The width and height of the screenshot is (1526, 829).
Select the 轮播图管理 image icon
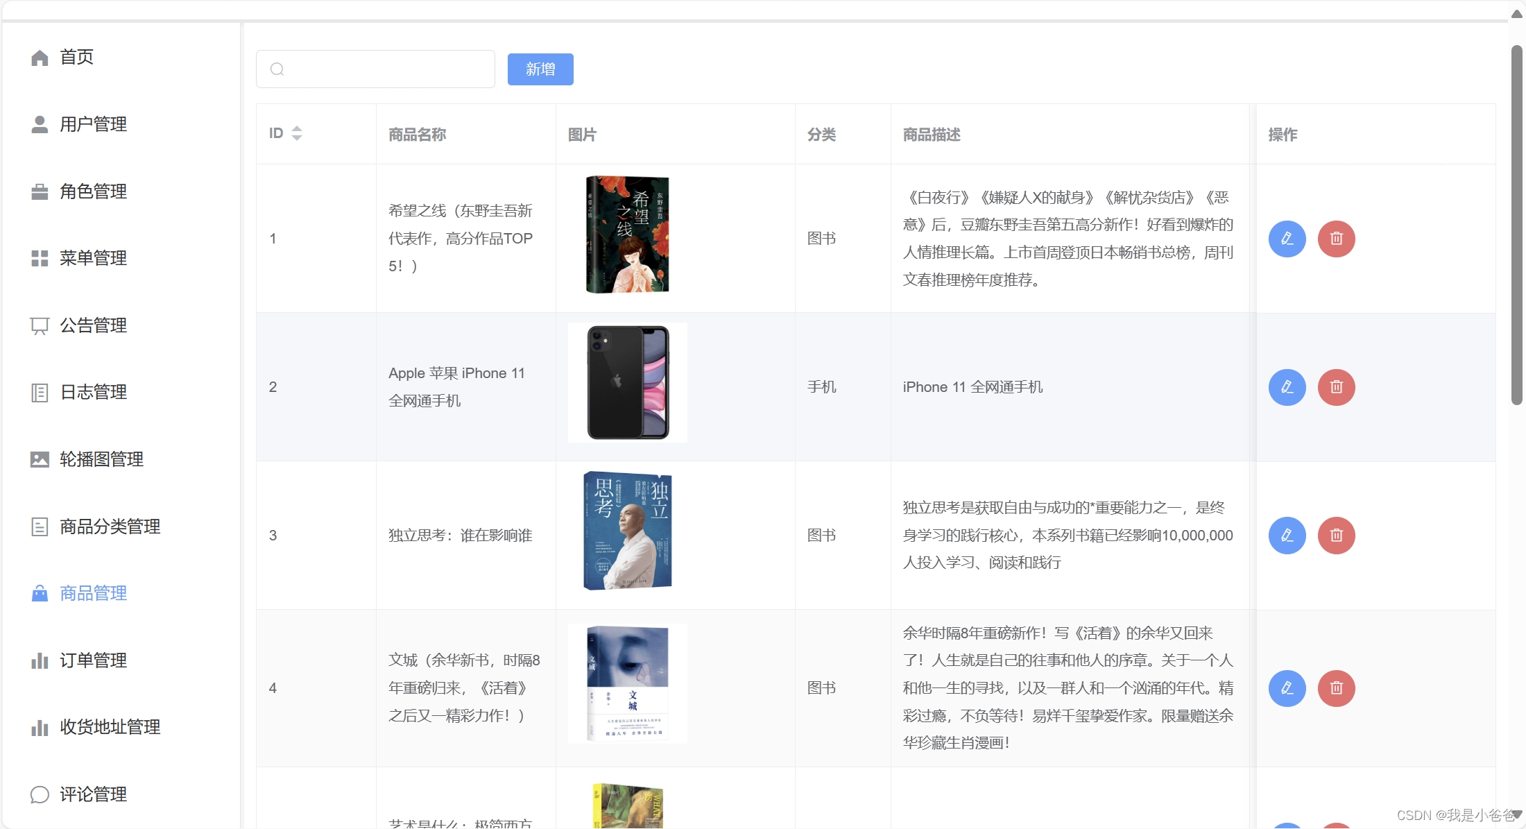pyautogui.click(x=40, y=459)
